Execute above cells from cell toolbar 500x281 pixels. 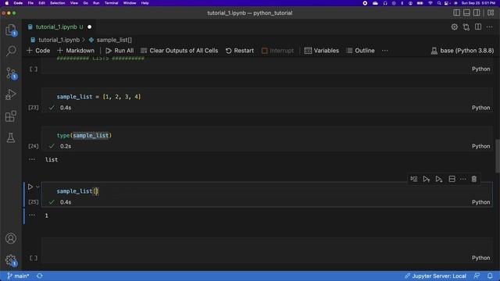point(427,179)
